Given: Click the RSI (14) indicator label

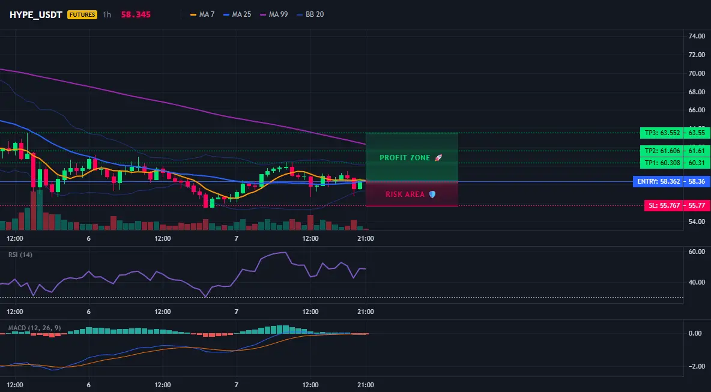Looking at the screenshot, I should [x=20, y=255].
